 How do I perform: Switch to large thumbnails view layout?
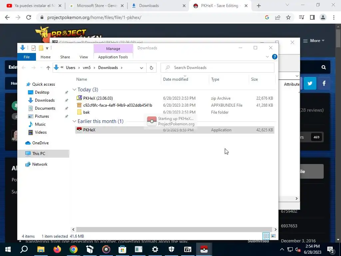273,236
